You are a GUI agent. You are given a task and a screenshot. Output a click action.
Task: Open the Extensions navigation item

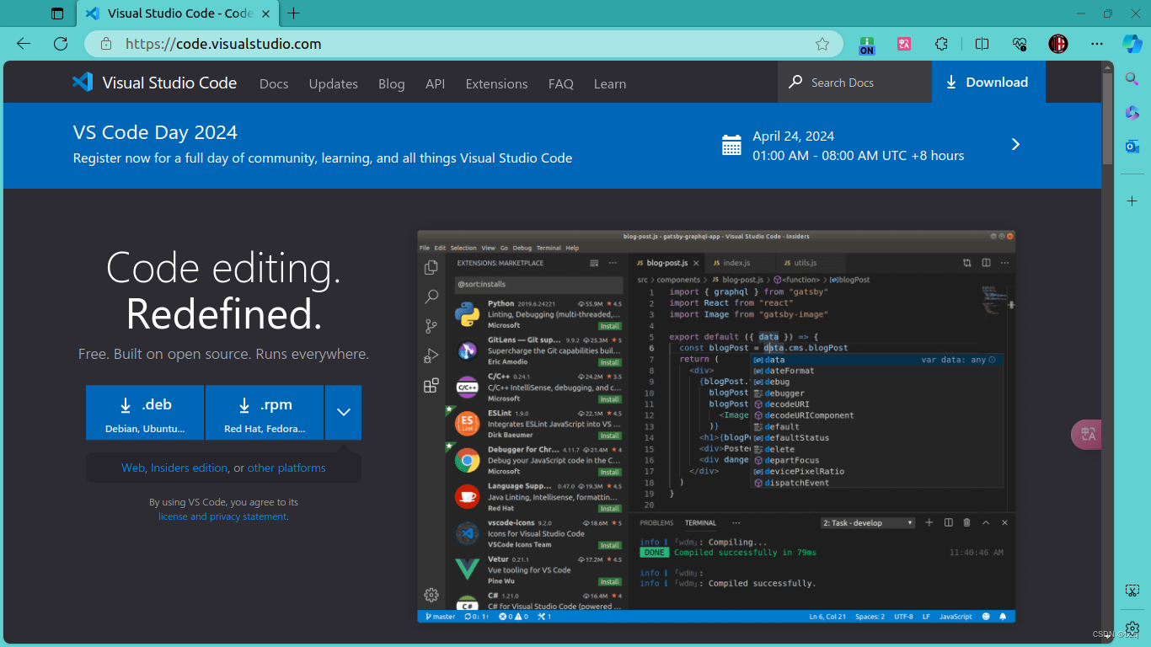[x=496, y=83]
